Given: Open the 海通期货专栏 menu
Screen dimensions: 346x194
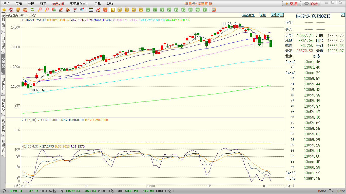Looking at the screenshot, I should point(79,4).
